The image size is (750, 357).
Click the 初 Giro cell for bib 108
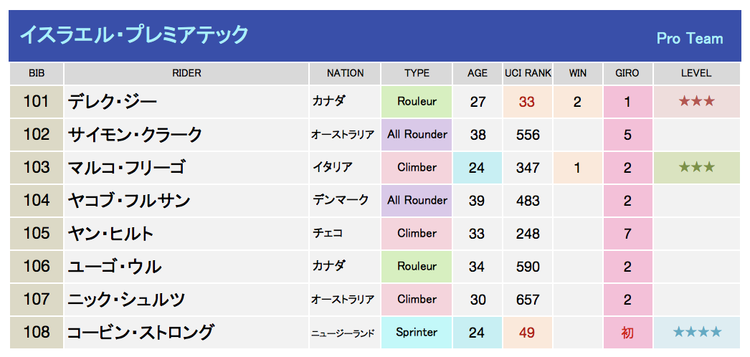(x=627, y=332)
